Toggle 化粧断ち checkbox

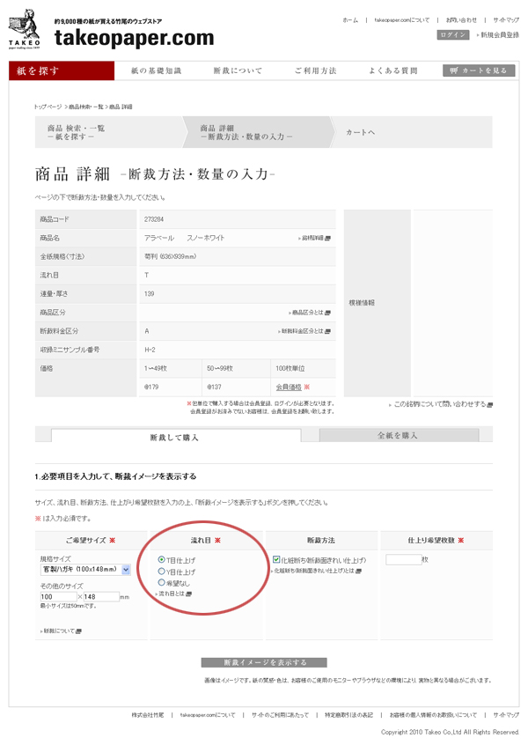pos(276,559)
